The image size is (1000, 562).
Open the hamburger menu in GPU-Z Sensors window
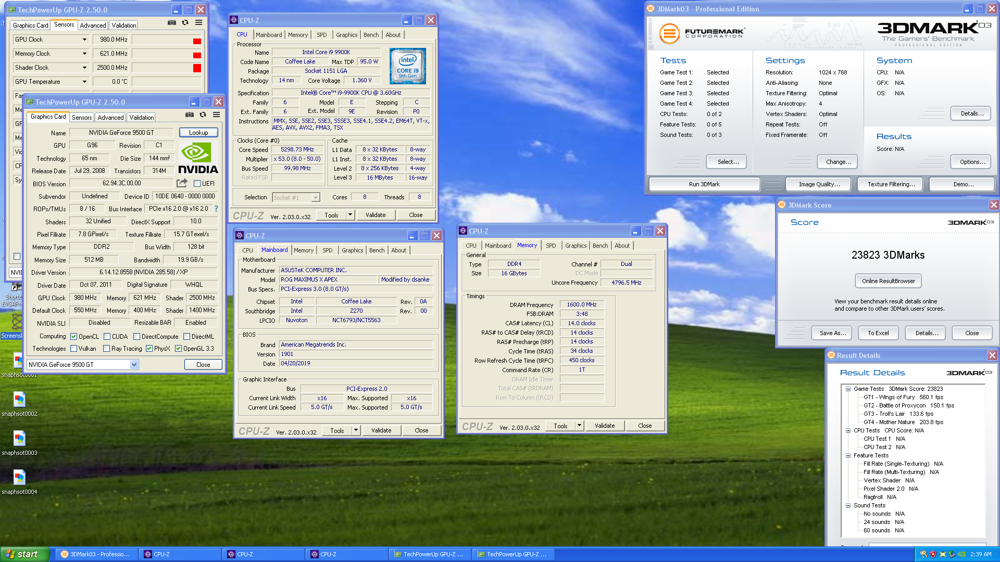(x=198, y=23)
